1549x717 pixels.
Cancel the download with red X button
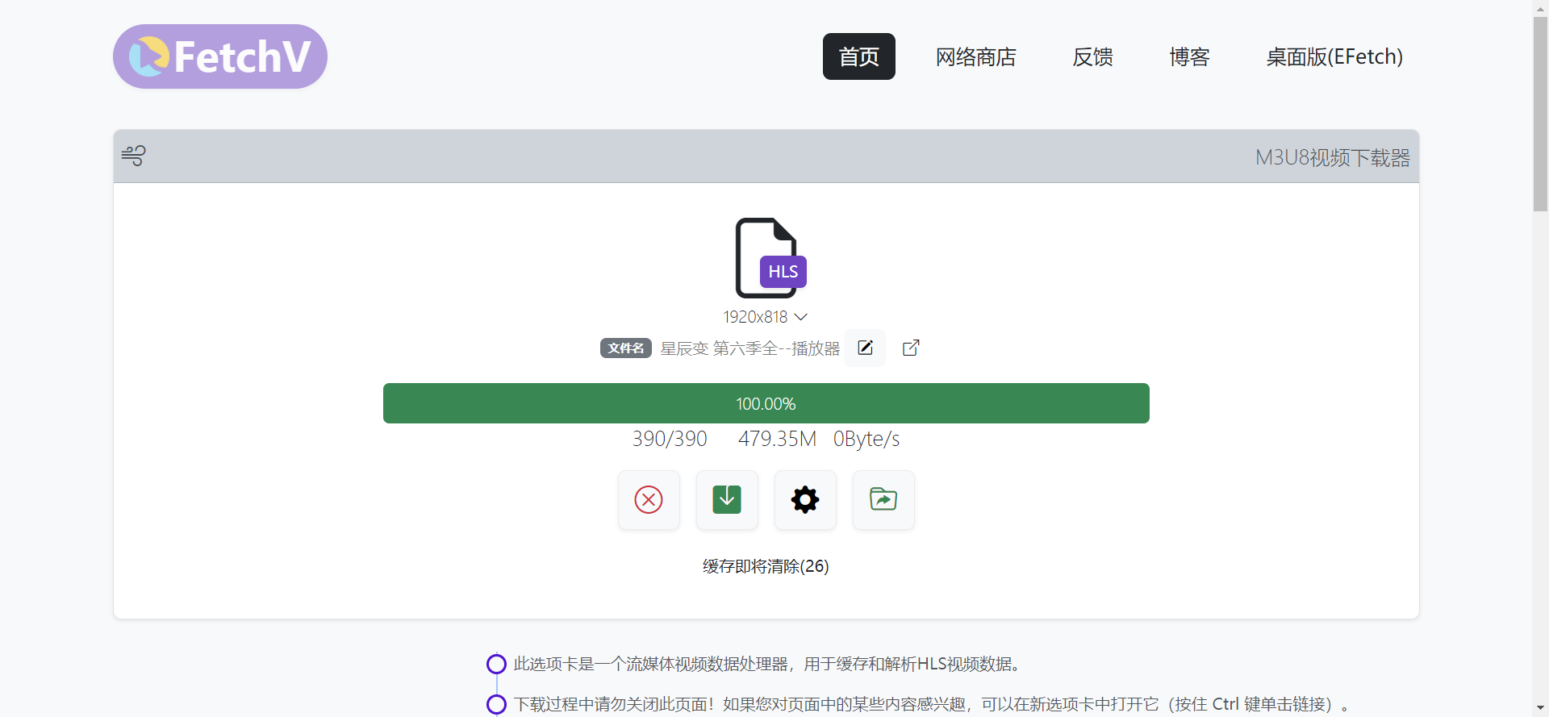point(649,500)
